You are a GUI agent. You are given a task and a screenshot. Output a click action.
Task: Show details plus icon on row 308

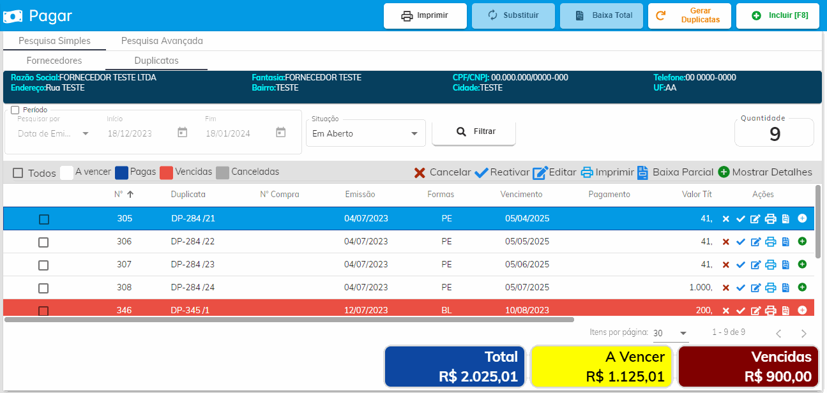coord(802,287)
